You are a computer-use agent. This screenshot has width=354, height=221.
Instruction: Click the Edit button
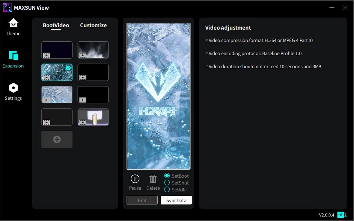(142, 200)
